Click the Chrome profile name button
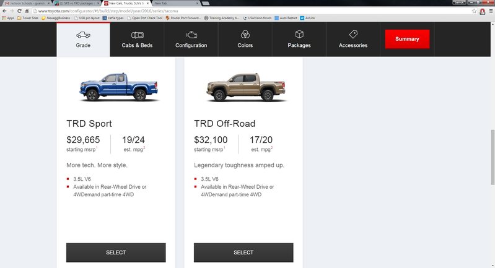 coord(459,2)
